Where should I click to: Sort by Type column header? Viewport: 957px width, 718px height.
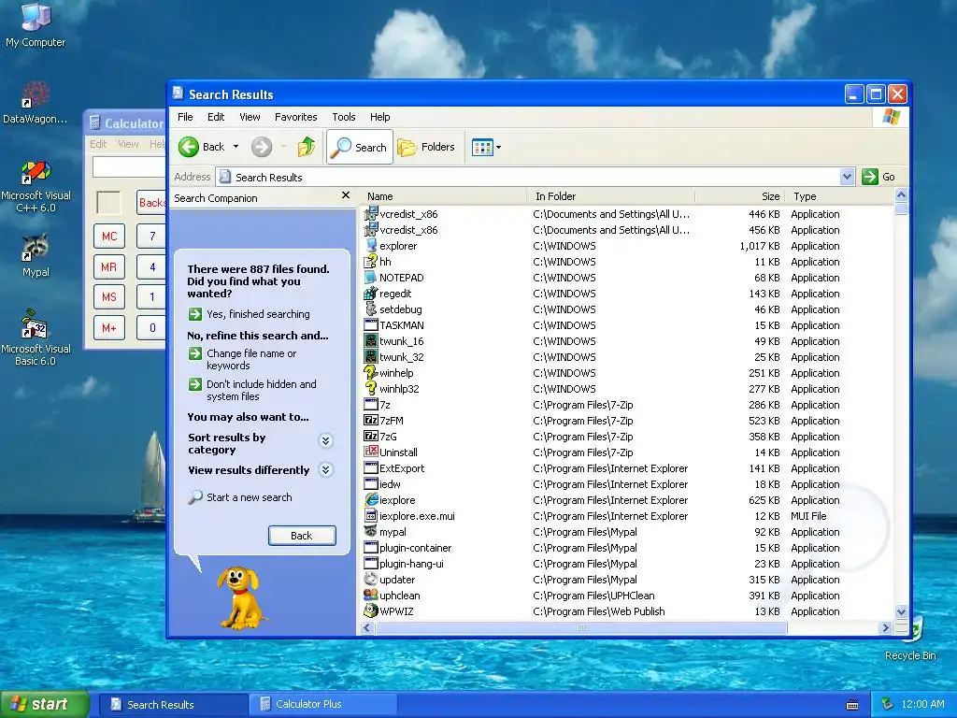(840, 196)
